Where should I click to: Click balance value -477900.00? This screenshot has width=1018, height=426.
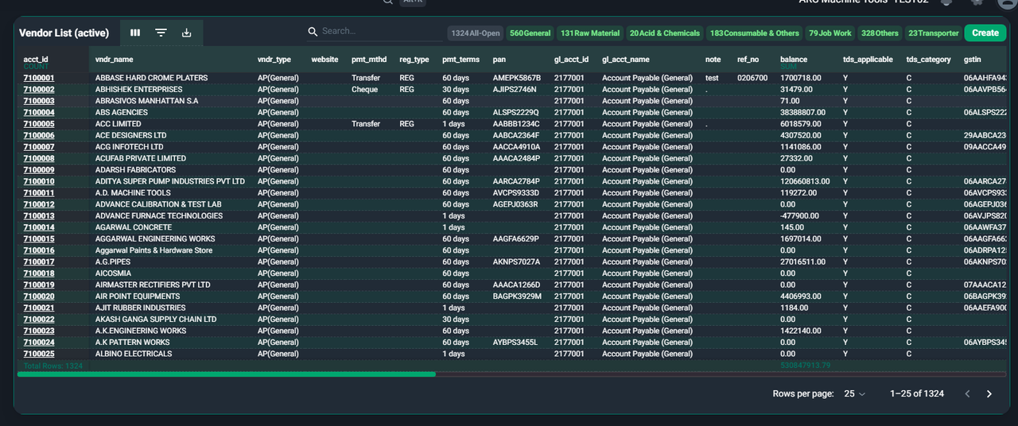[x=800, y=216]
